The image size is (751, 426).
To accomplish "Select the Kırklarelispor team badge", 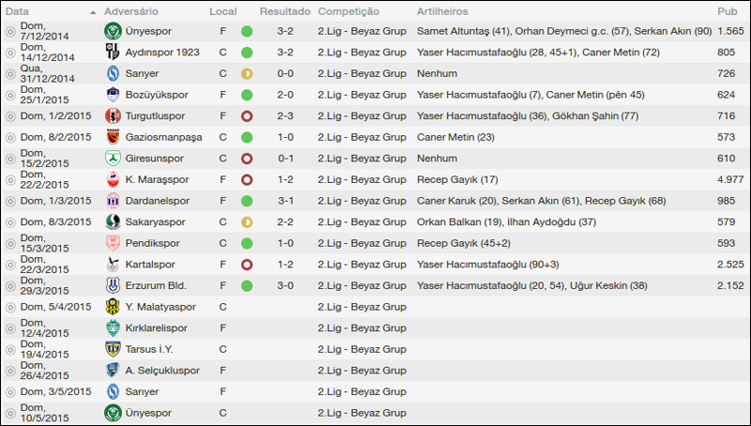I will [x=113, y=327].
